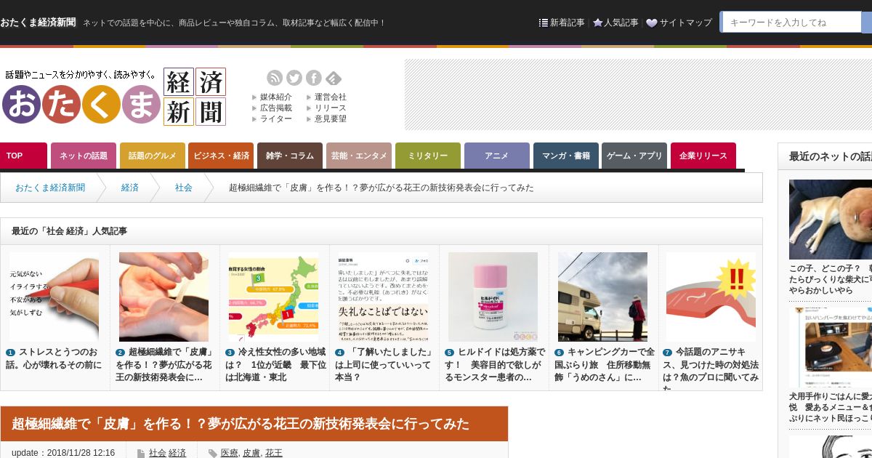
Task: Click the 皮膚 tag
Action: pos(251,453)
